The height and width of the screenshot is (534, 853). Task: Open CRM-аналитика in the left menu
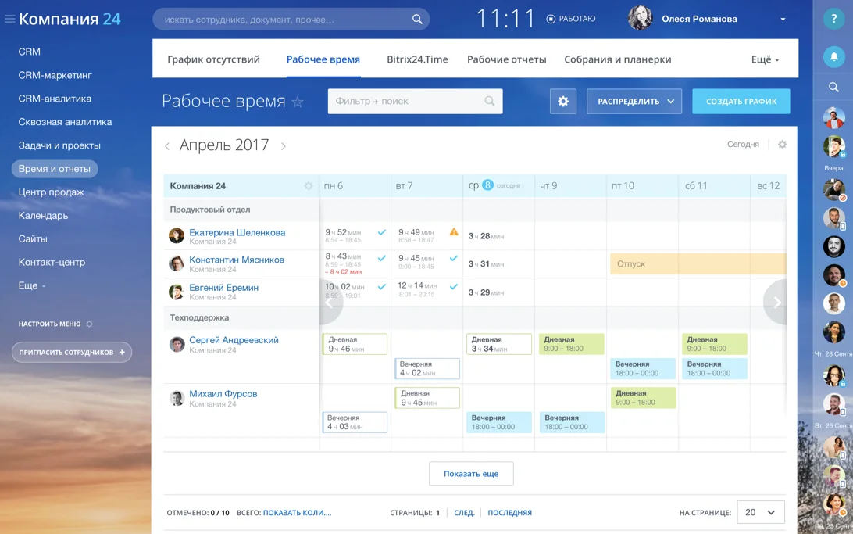coord(55,99)
